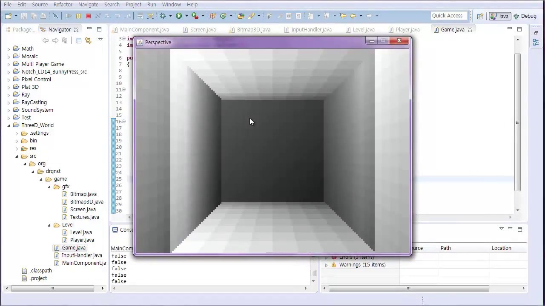The image size is (545, 306).
Task: Expand the RayCasting project
Action: click(x=9, y=102)
